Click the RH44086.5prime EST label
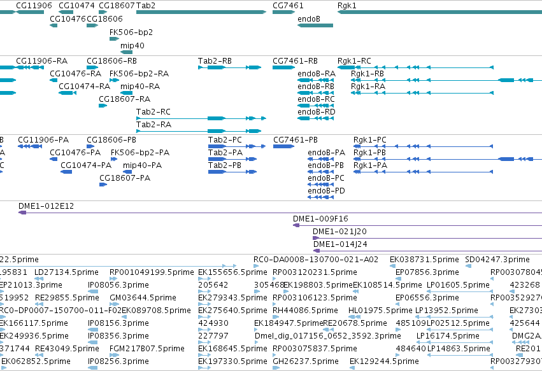The width and height of the screenshot is (542, 371). point(305,311)
